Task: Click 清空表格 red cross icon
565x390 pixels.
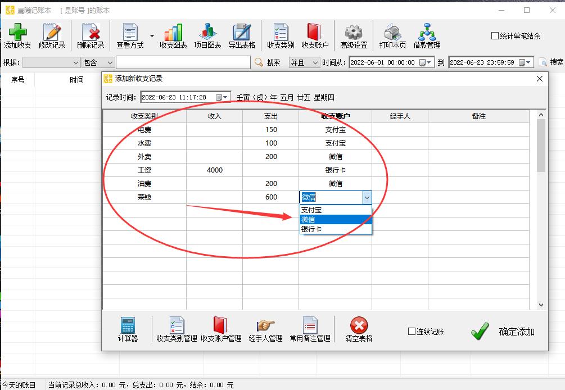Action: click(359, 325)
